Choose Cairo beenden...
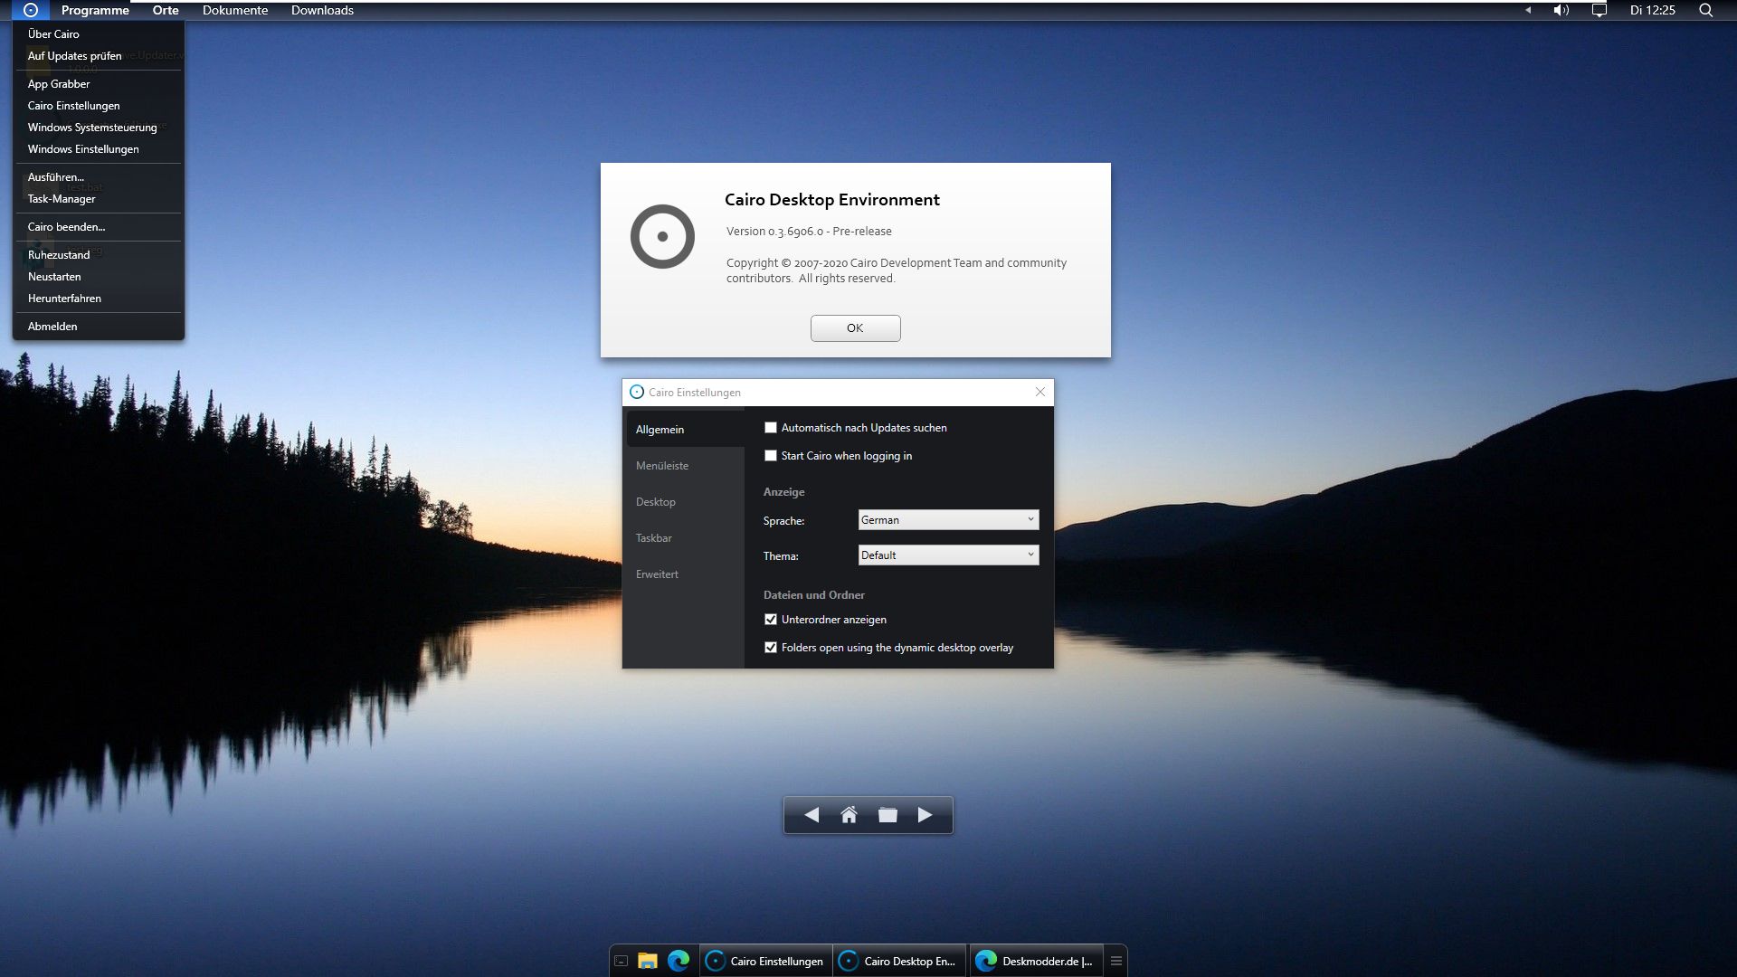The image size is (1737, 977). click(99, 226)
